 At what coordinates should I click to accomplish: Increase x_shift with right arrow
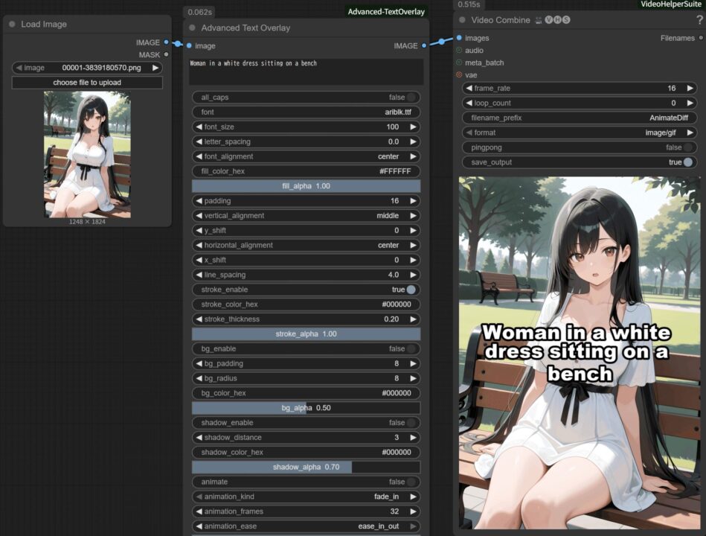(x=413, y=260)
